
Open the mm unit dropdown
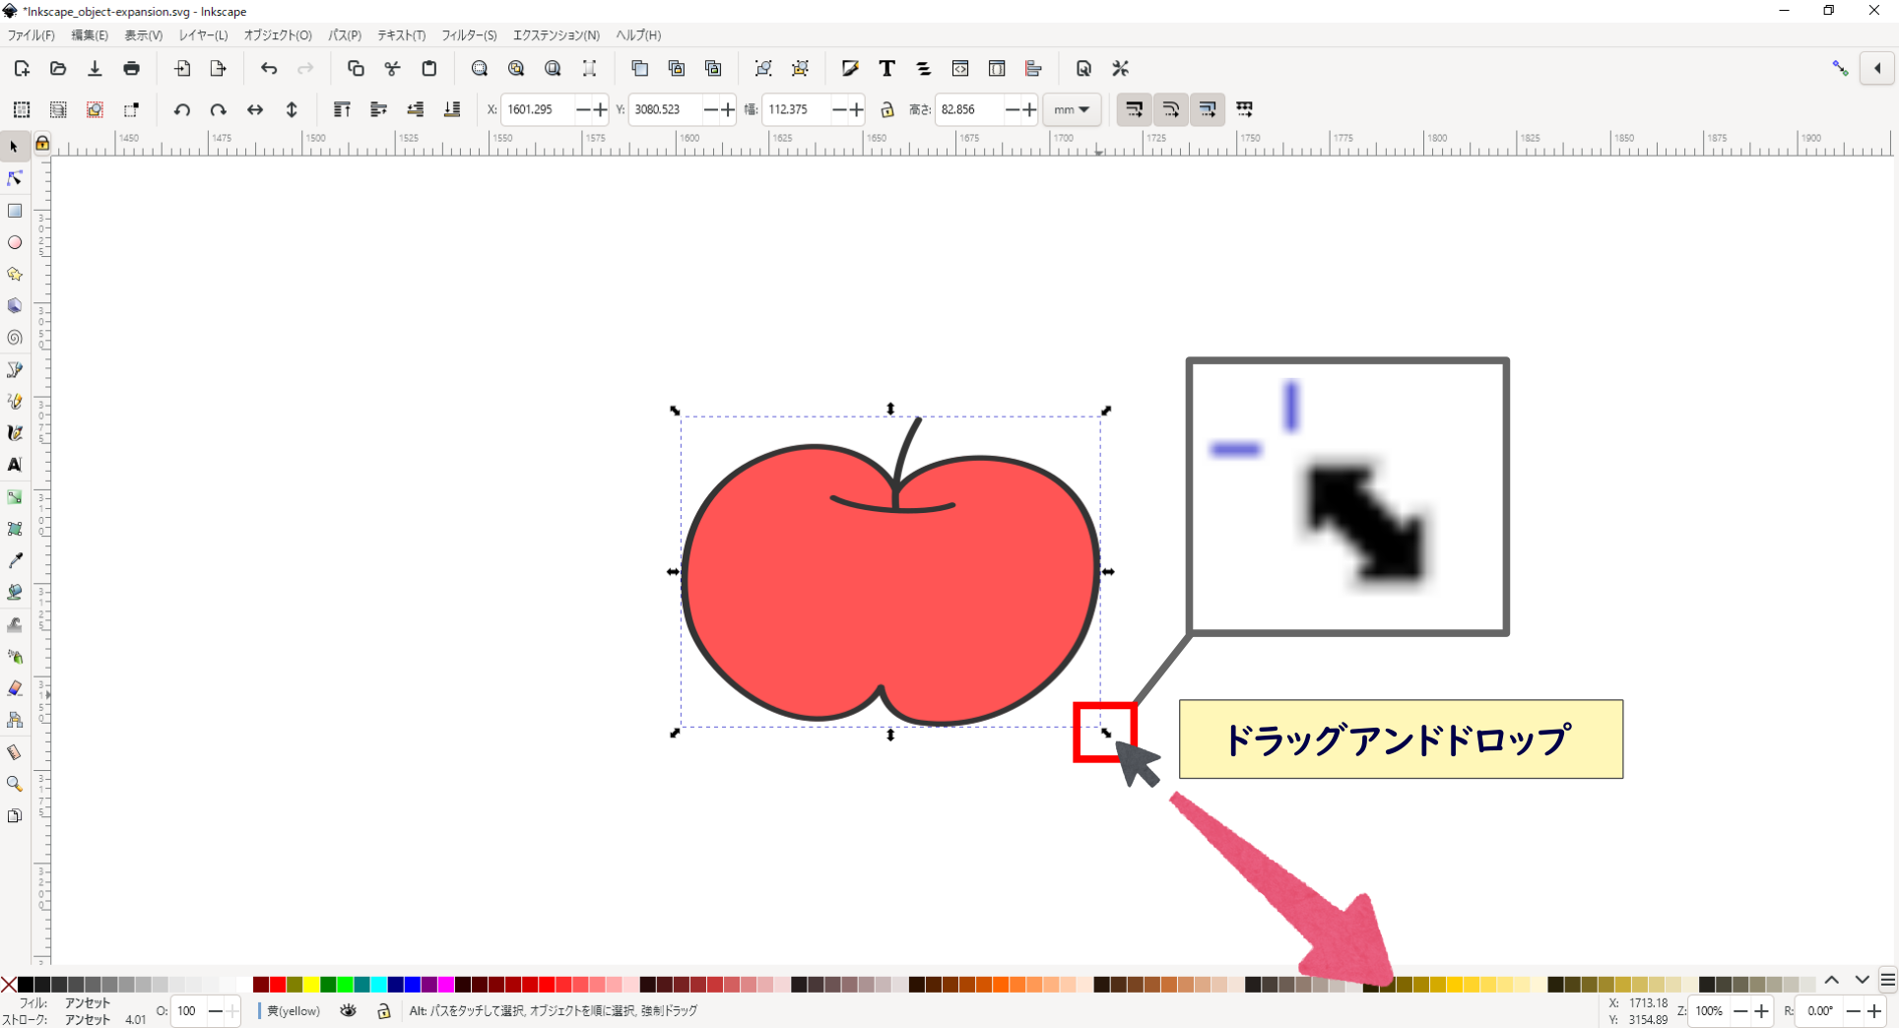tap(1072, 109)
